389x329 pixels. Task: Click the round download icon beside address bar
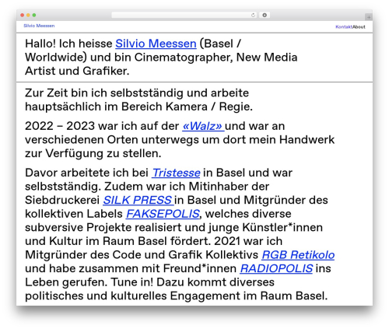[265, 15]
